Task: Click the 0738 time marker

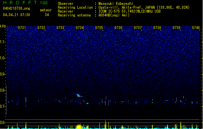Action: tap(157, 28)
